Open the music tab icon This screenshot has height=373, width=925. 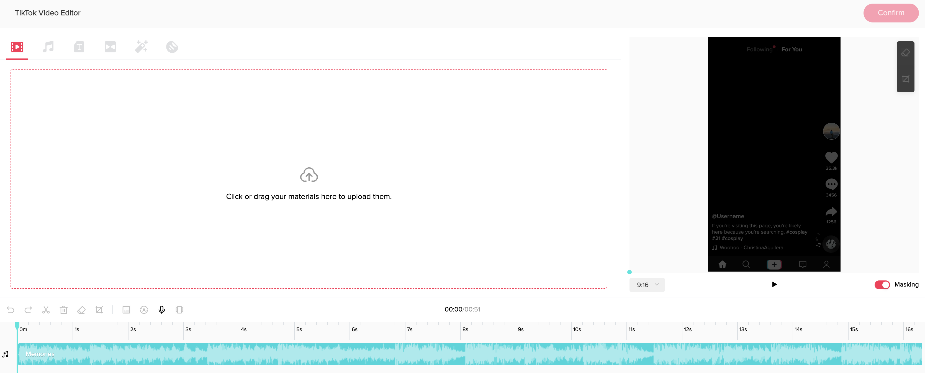click(x=48, y=47)
